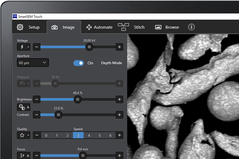Decrease contrast with the minus button
The width and height of the screenshot is (239, 159).
click(37, 115)
